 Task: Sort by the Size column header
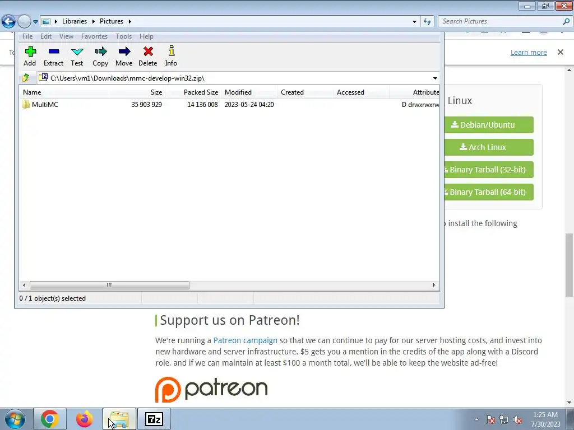pyautogui.click(x=137, y=92)
